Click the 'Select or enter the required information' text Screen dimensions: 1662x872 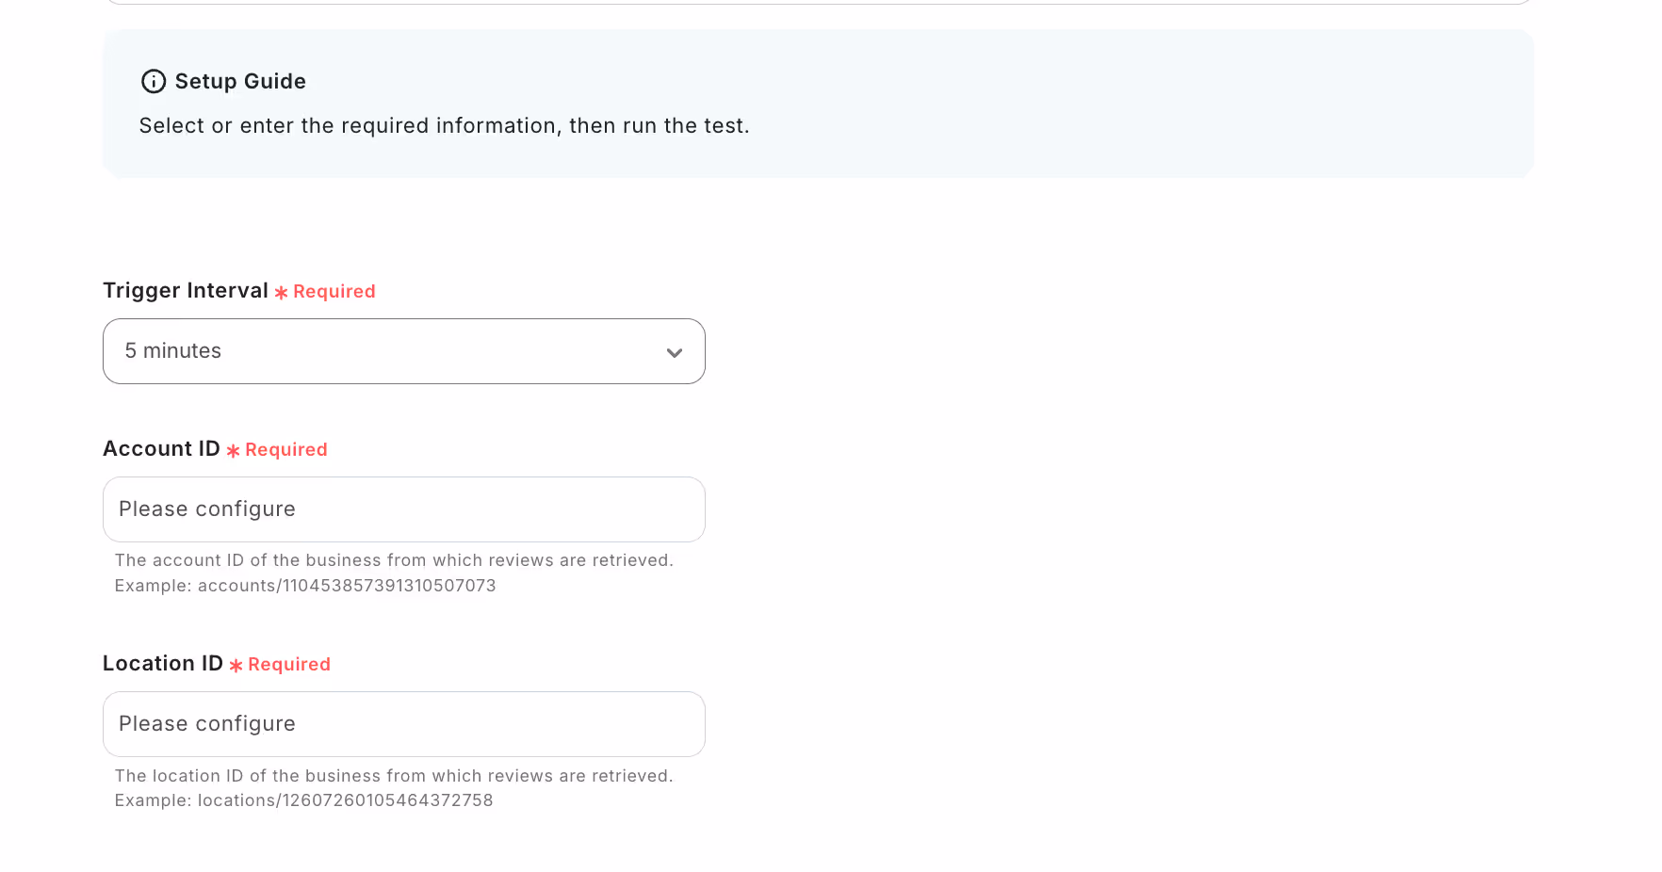[444, 126]
